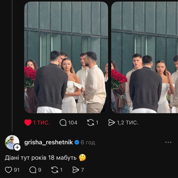Follow grisha_reshetnik using the plus badge

(17, 147)
